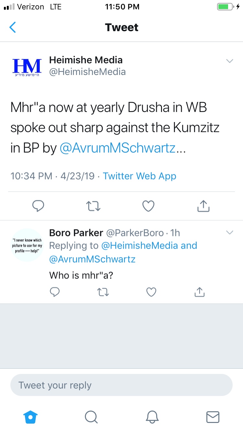Open @AvrumMSchwartz mention in main tweet
The height and width of the screenshot is (433, 243).
point(118,148)
